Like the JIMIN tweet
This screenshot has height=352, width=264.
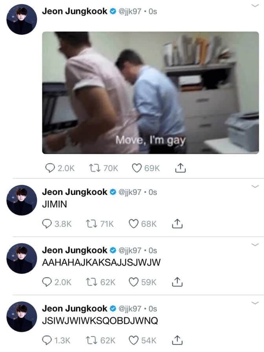coord(133,224)
